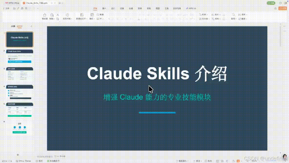Click the 批注 comments toggle
The width and height of the screenshot is (289, 163).
coord(208,161)
